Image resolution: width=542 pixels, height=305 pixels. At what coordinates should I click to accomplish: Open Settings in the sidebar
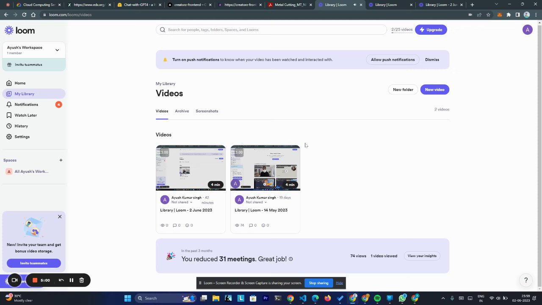(x=34, y=136)
